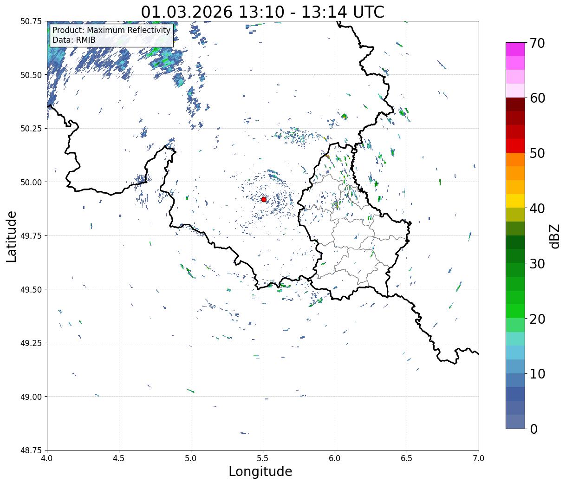This screenshot has height=483, width=566.
Task: Click the colorbar tick label '10'
Action: [537, 374]
